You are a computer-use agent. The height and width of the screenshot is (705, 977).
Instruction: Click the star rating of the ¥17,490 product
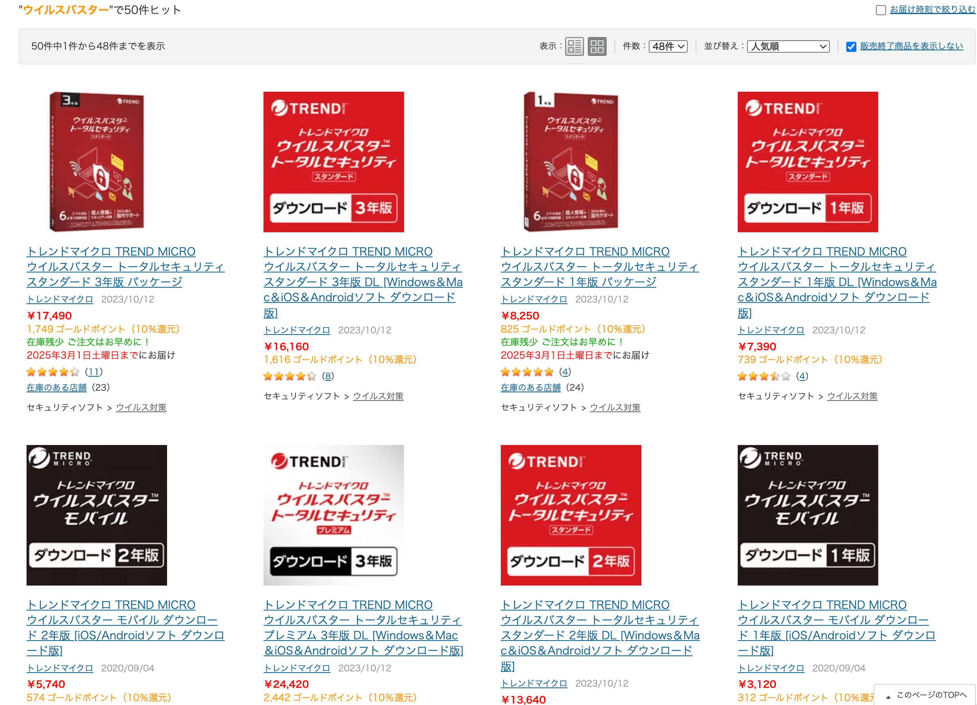point(53,372)
